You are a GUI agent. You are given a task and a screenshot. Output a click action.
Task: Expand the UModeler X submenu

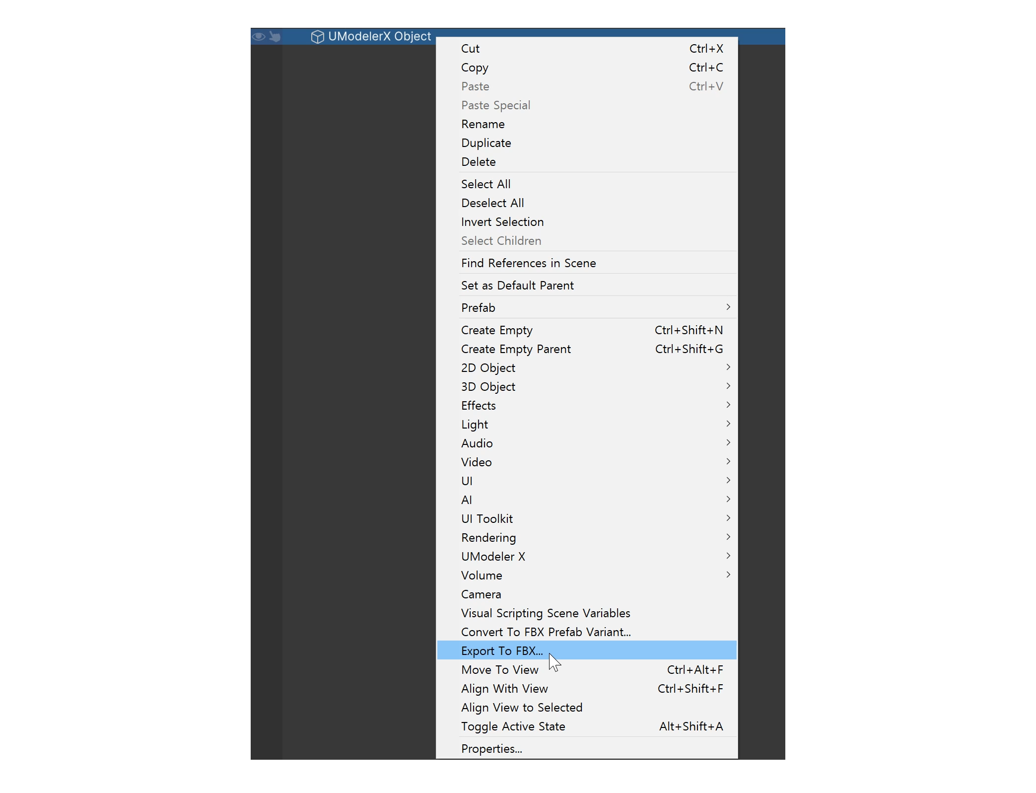tap(587, 557)
